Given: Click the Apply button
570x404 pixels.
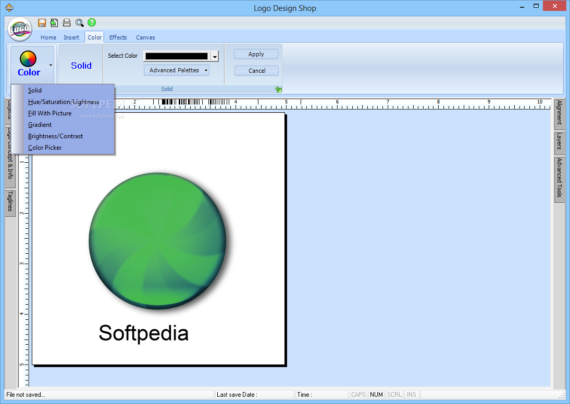Looking at the screenshot, I should (256, 54).
